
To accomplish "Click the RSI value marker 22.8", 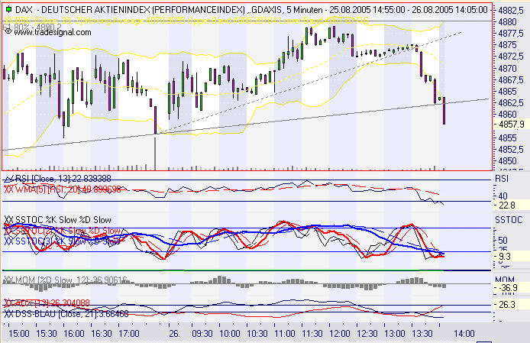I will click(511, 205).
